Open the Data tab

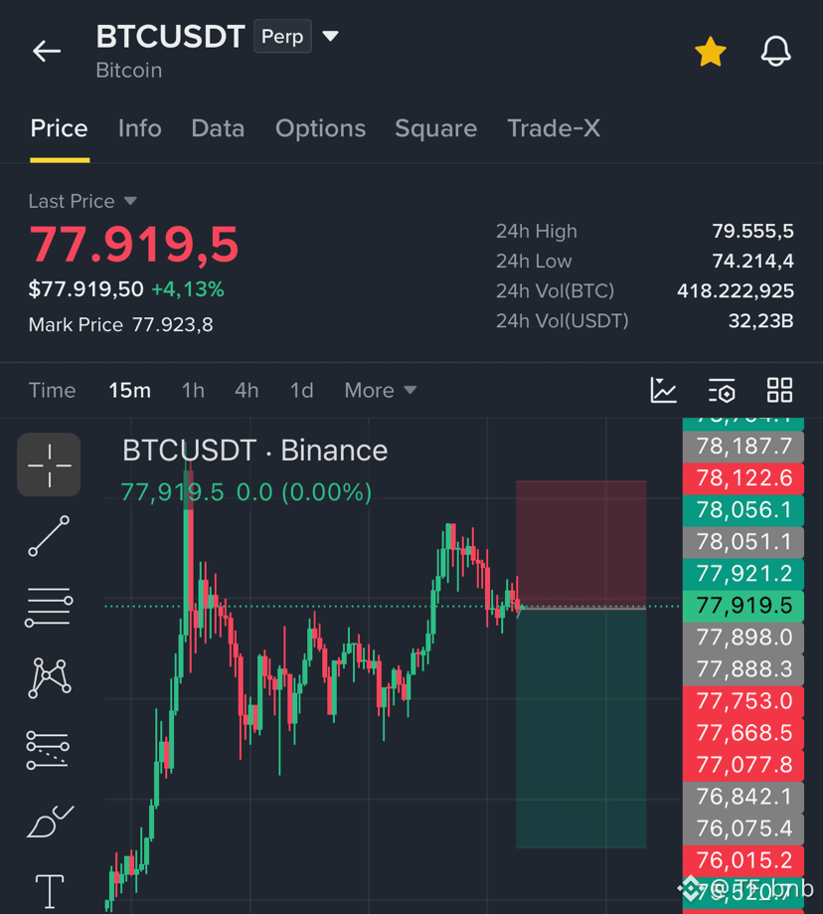coord(218,128)
